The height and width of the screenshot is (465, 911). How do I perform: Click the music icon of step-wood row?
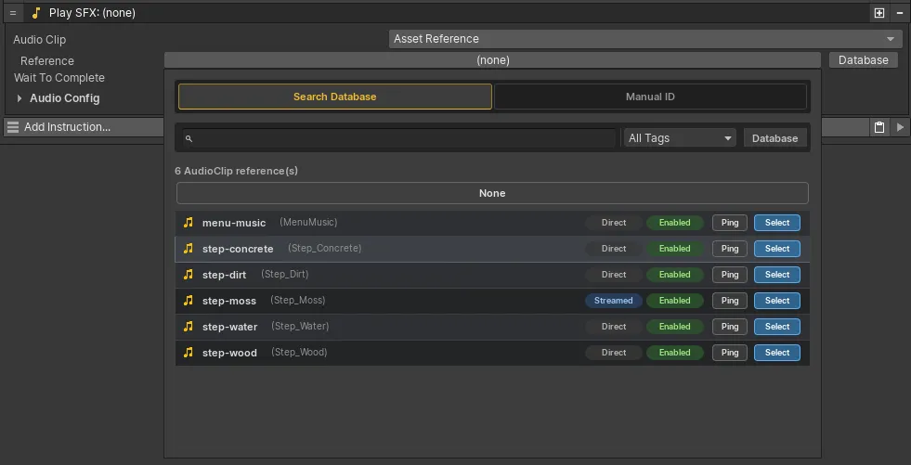(188, 353)
